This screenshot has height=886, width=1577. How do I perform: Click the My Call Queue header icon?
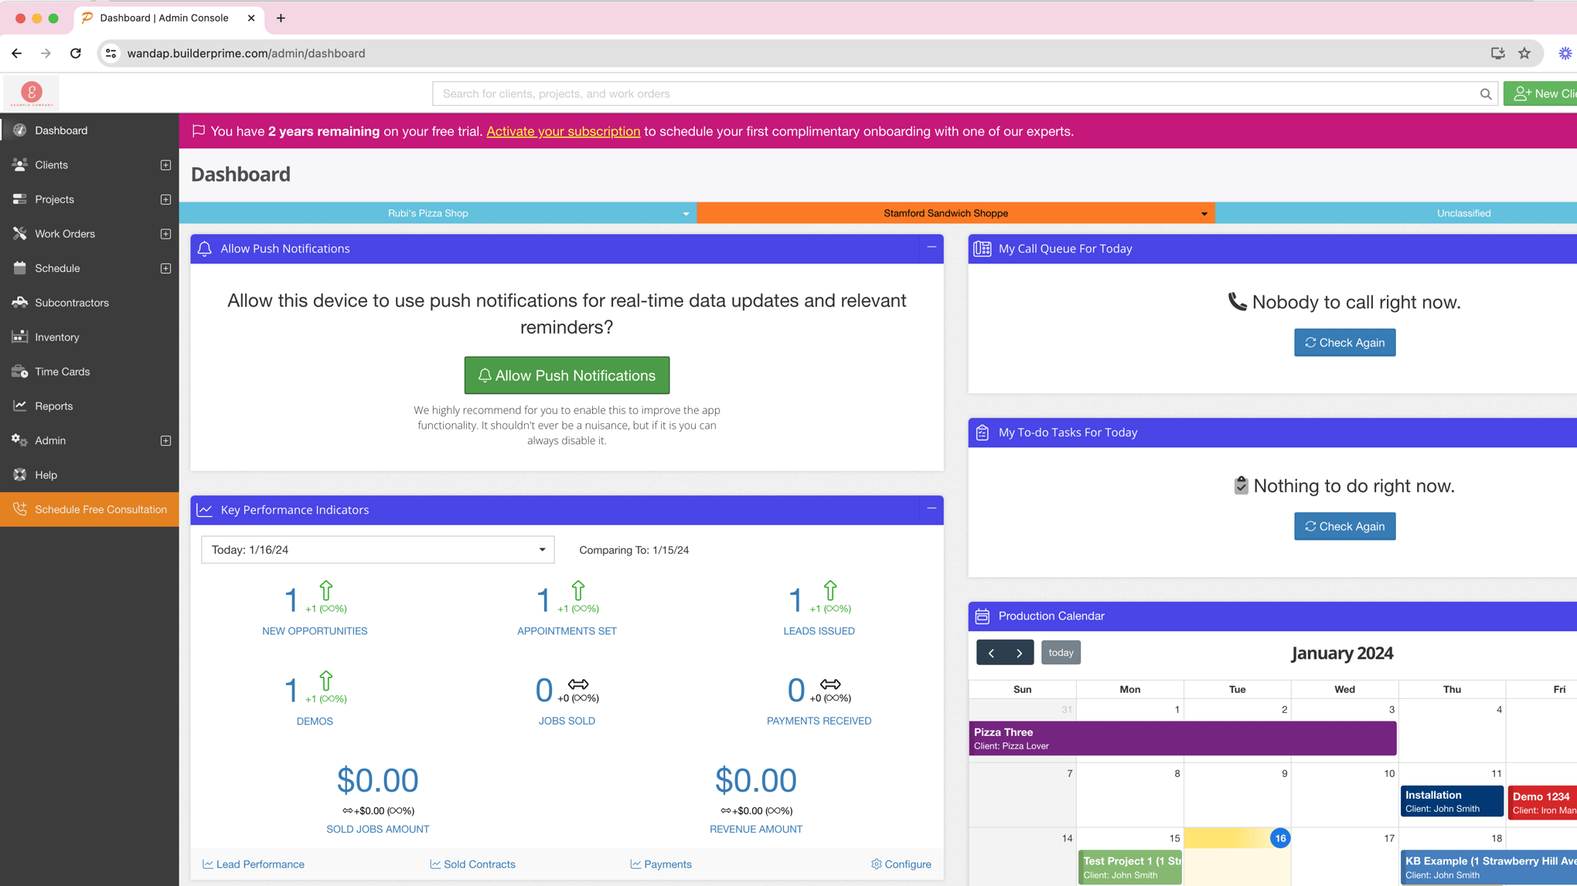982,249
